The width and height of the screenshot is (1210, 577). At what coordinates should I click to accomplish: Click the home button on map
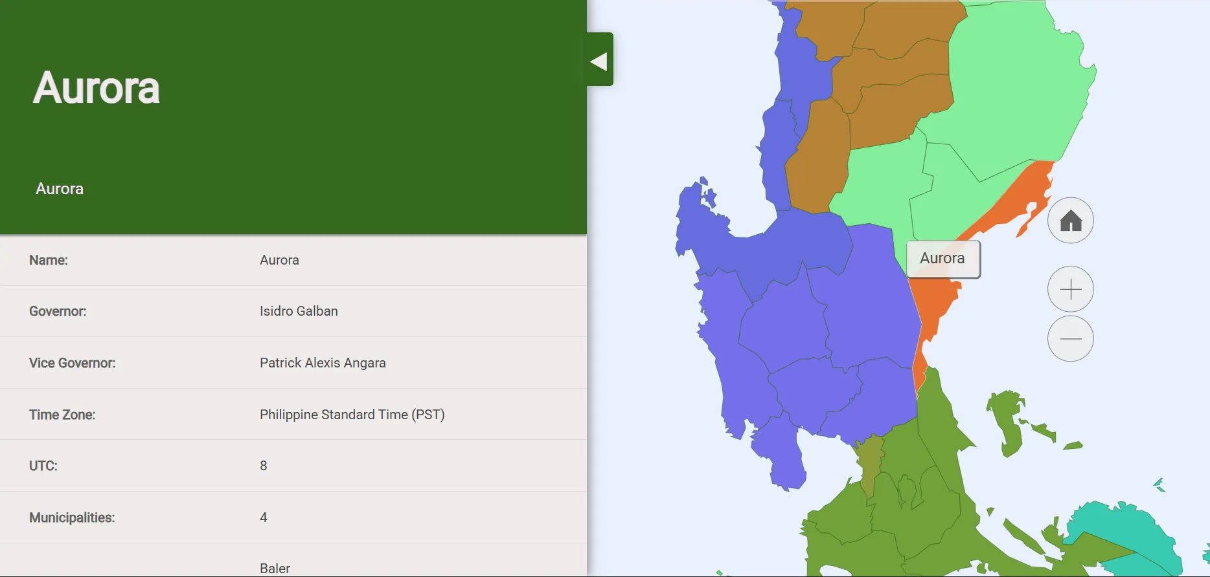point(1070,221)
